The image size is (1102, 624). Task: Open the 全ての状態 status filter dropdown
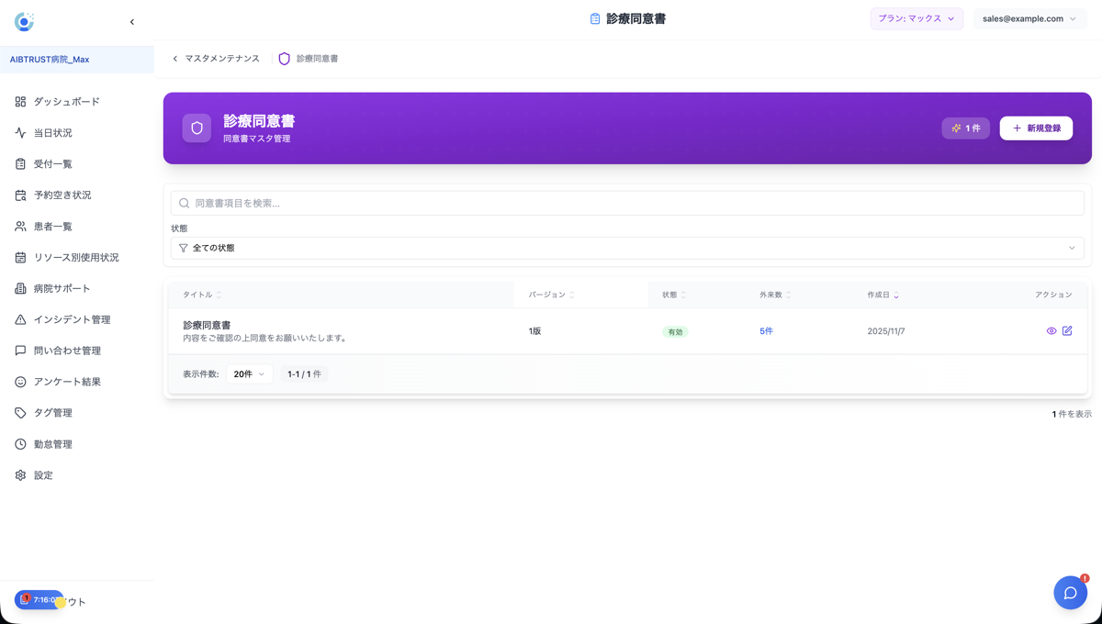[x=627, y=248]
